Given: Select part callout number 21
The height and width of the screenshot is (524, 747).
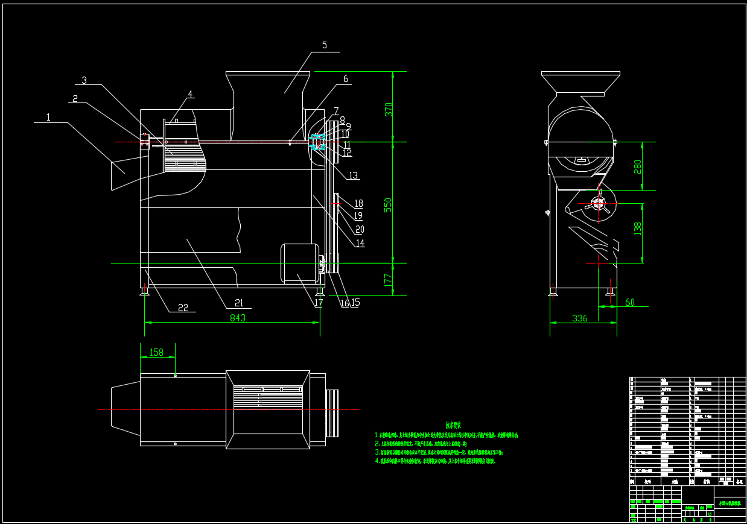Looking at the screenshot, I should click(239, 303).
